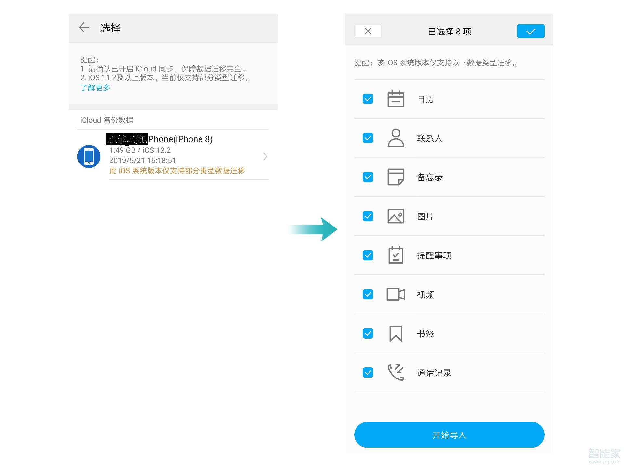Click the bookmark icon for 书签
624x468 pixels.
click(x=396, y=334)
